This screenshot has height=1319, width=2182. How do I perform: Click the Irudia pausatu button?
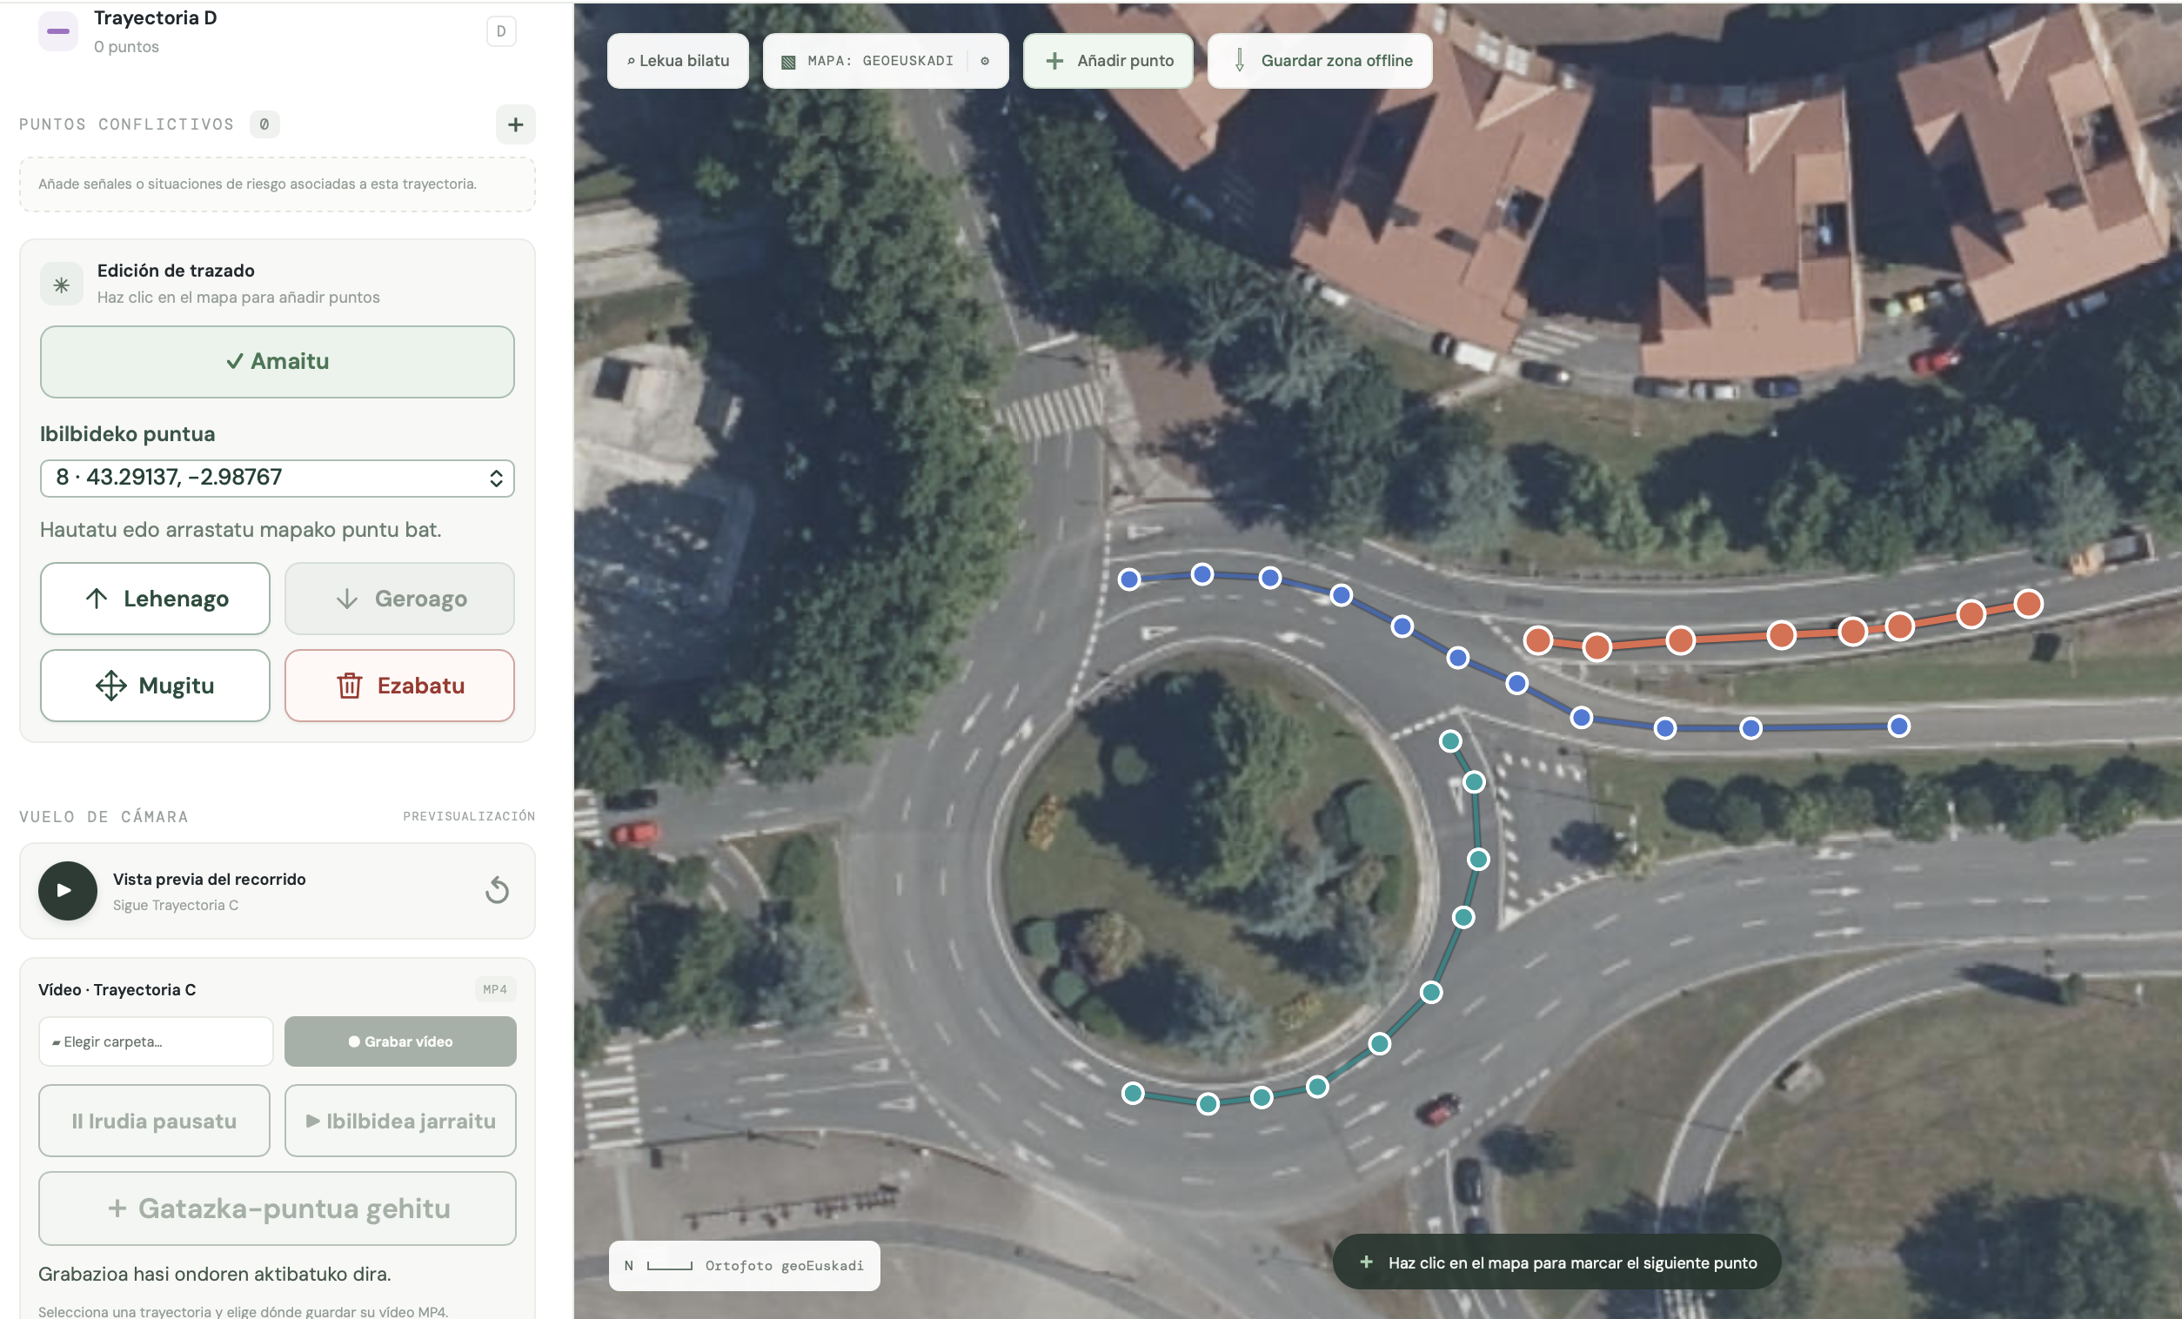point(154,1121)
